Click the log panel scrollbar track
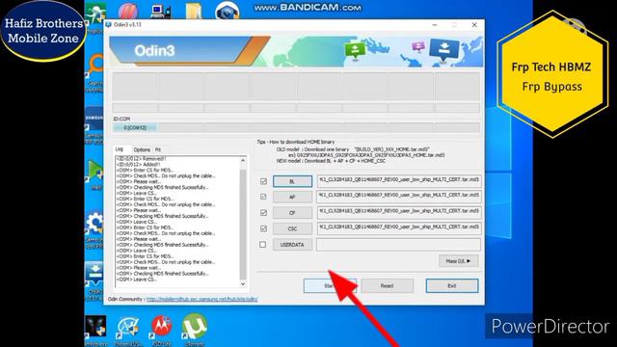Screen dimensions: 617x347 coord(243,223)
